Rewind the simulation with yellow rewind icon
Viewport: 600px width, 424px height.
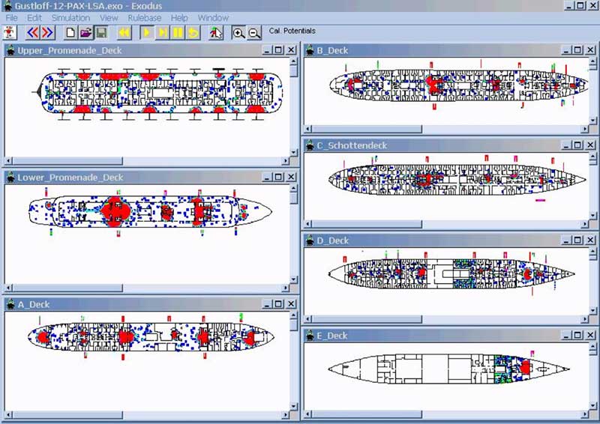(124, 32)
